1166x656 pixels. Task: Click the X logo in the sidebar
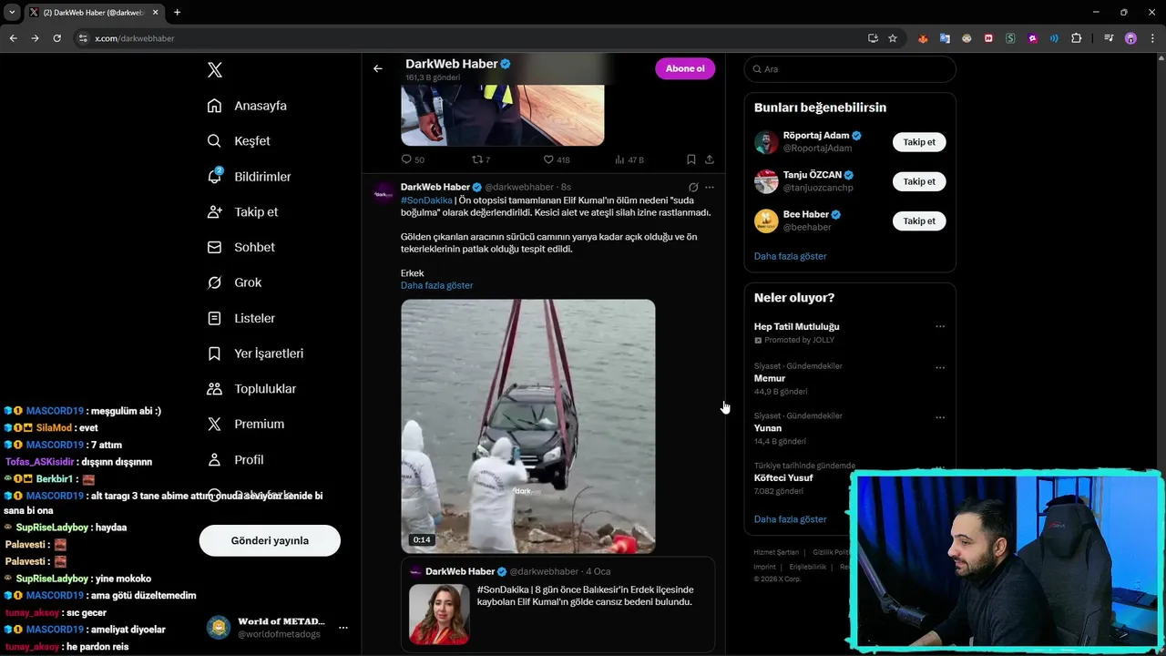click(x=215, y=70)
